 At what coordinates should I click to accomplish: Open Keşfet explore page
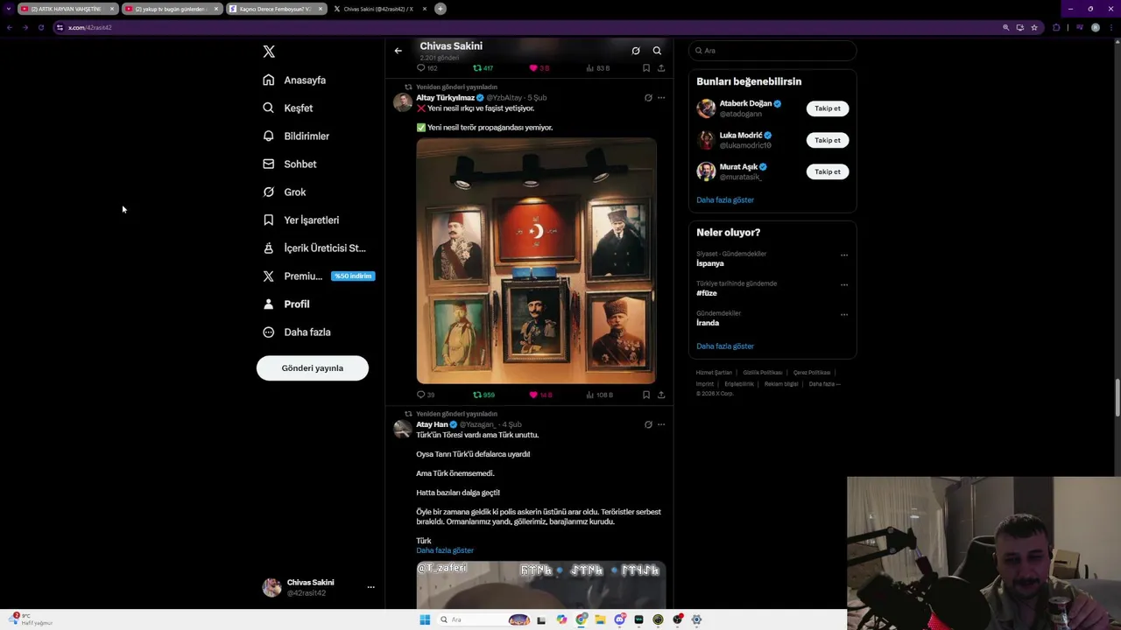pos(288,108)
